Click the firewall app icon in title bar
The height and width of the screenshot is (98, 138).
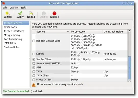[x=4, y=3]
